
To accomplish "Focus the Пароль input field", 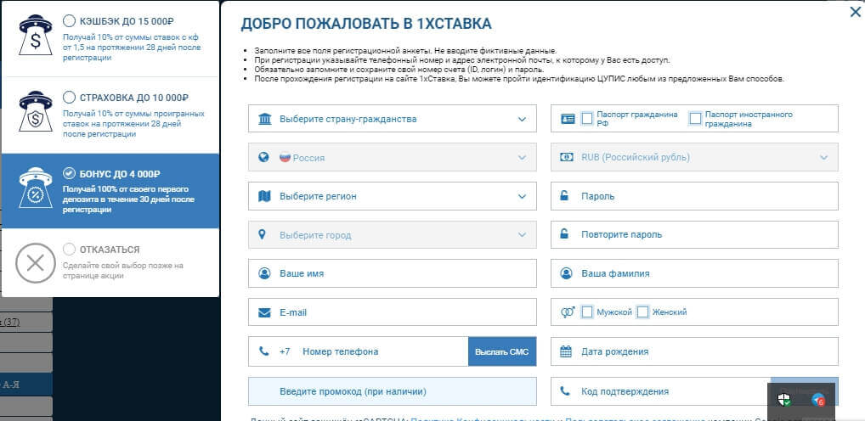I will click(694, 195).
